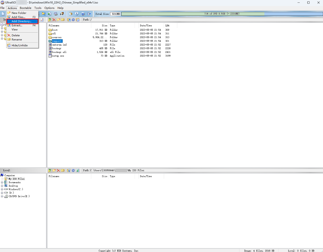Click red X delete icon in Local toolbar

click(x=58, y=170)
